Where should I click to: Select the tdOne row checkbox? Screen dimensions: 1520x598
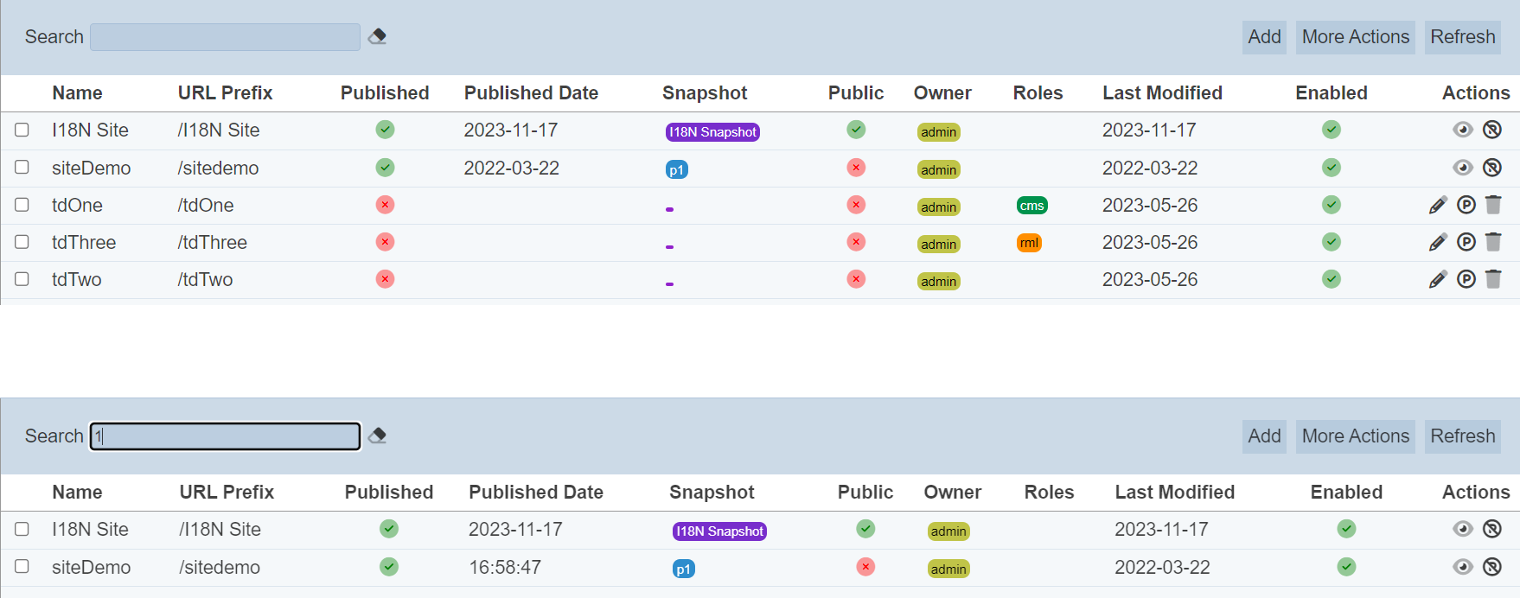[22, 205]
